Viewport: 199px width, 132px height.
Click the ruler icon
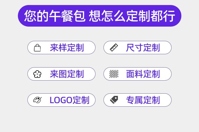coord(114,47)
